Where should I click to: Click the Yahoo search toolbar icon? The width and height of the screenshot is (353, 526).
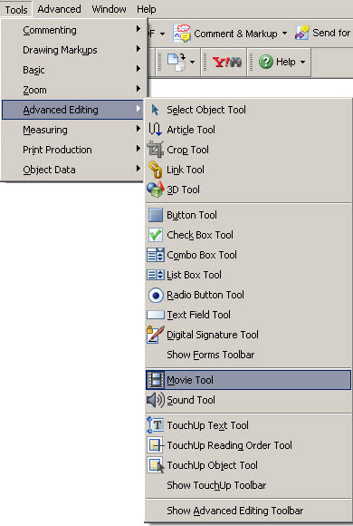227,62
